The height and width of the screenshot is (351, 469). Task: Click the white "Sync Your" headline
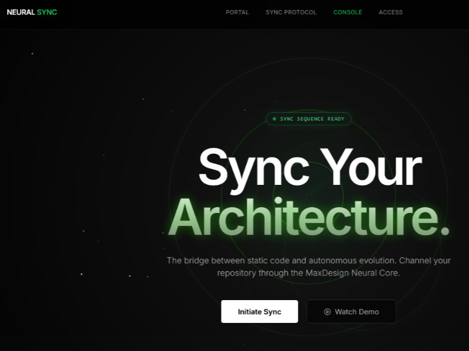[x=309, y=167]
